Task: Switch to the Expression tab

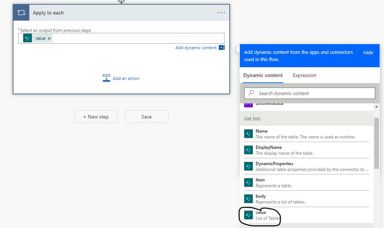Action: point(304,75)
